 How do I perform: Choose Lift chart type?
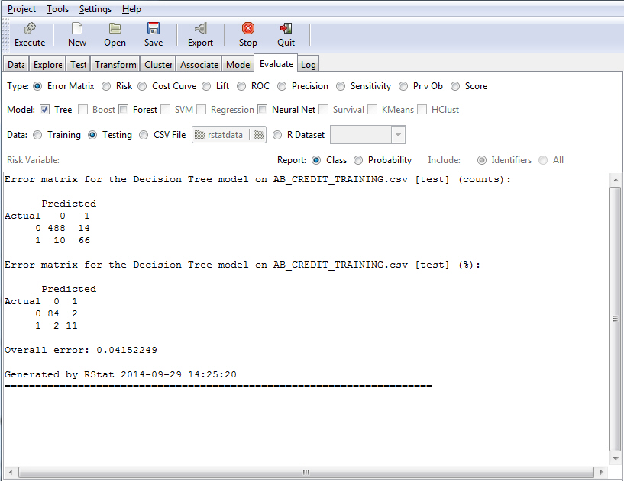click(x=206, y=86)
